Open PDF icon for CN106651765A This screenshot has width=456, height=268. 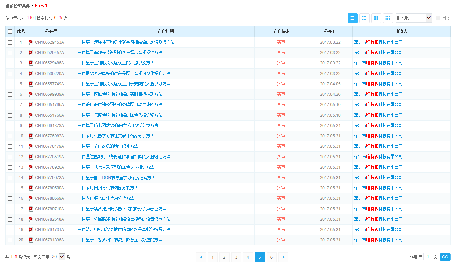[x=31, y=105]
